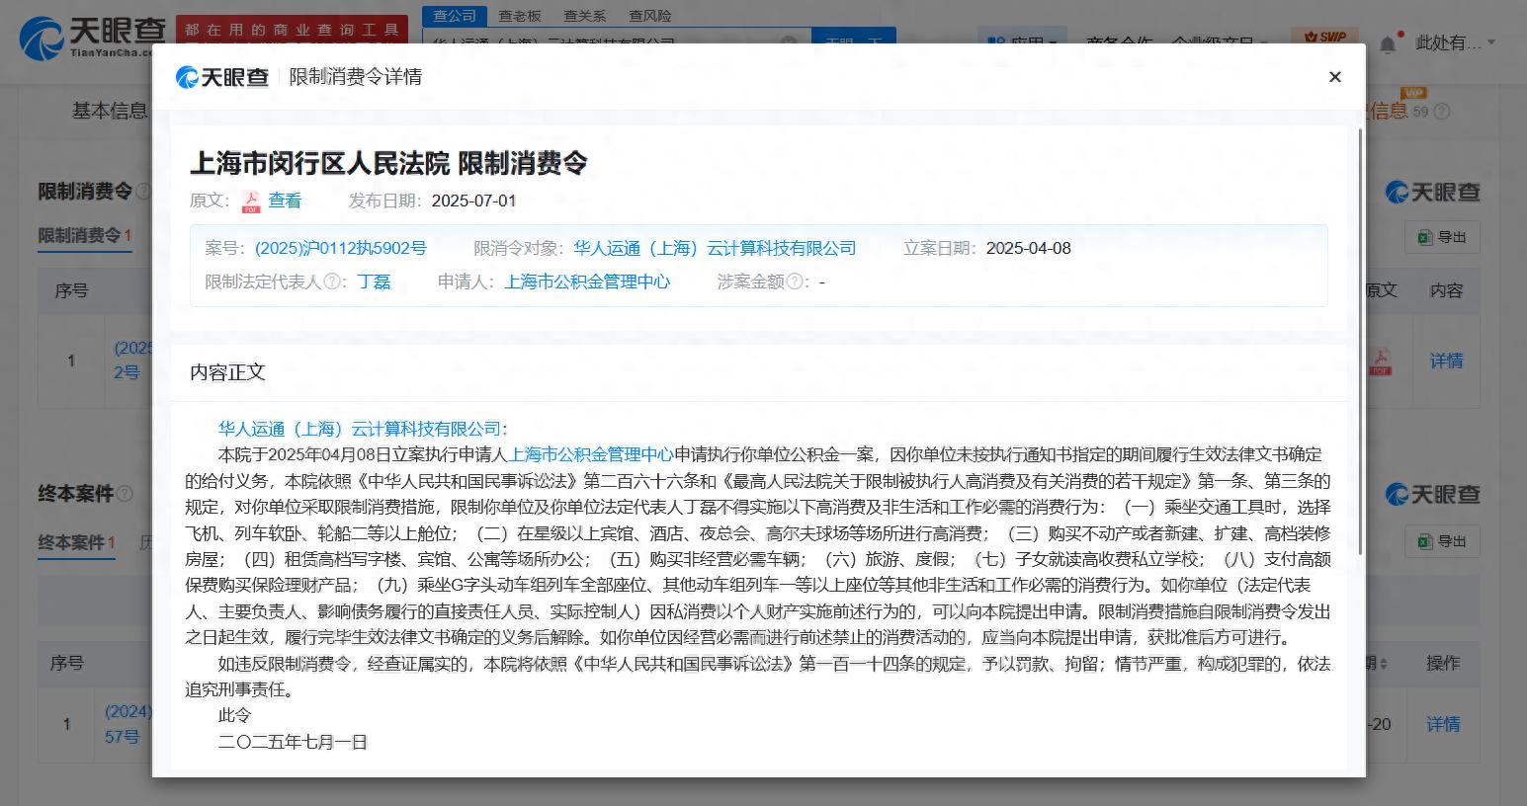Close the 限制消费令详情 dialog
Image resolution: width=1527 pixels, height=806 pixels.
[1334, 77]
